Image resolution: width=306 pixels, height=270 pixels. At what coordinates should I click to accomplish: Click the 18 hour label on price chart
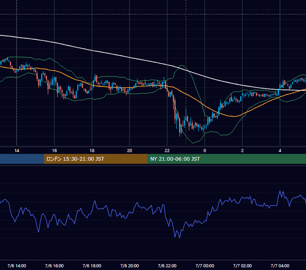coord(92,151)
